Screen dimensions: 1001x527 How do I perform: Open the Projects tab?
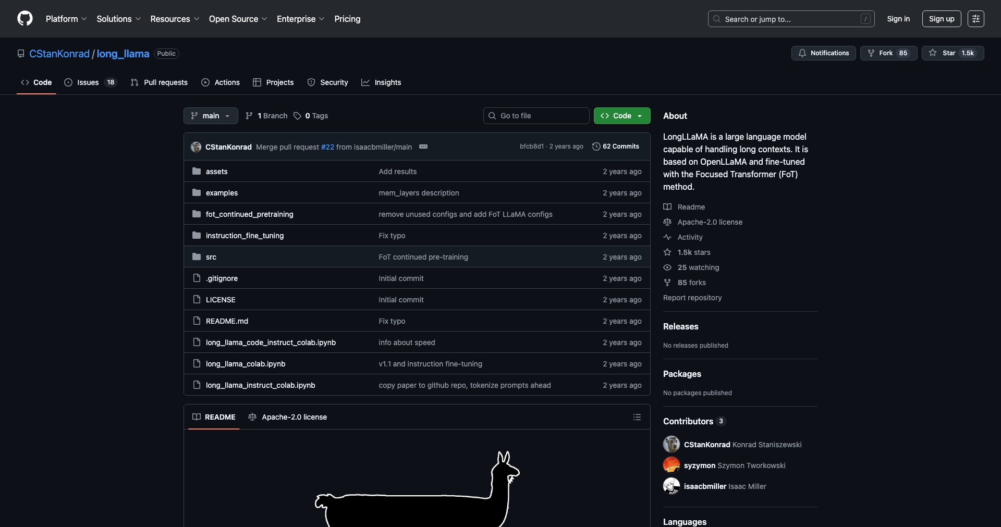point(273,82)
